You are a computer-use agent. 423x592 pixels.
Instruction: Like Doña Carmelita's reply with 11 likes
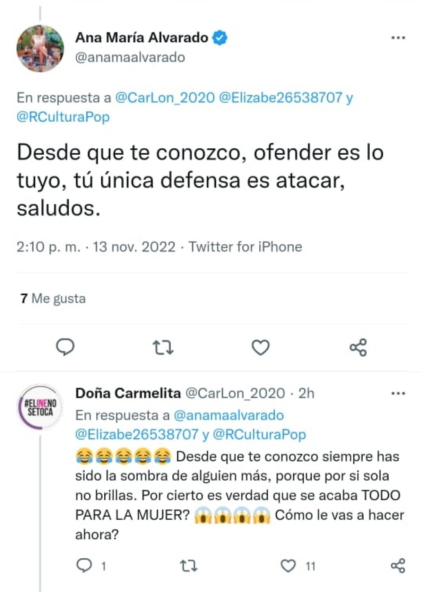click(x=288, y=566)
